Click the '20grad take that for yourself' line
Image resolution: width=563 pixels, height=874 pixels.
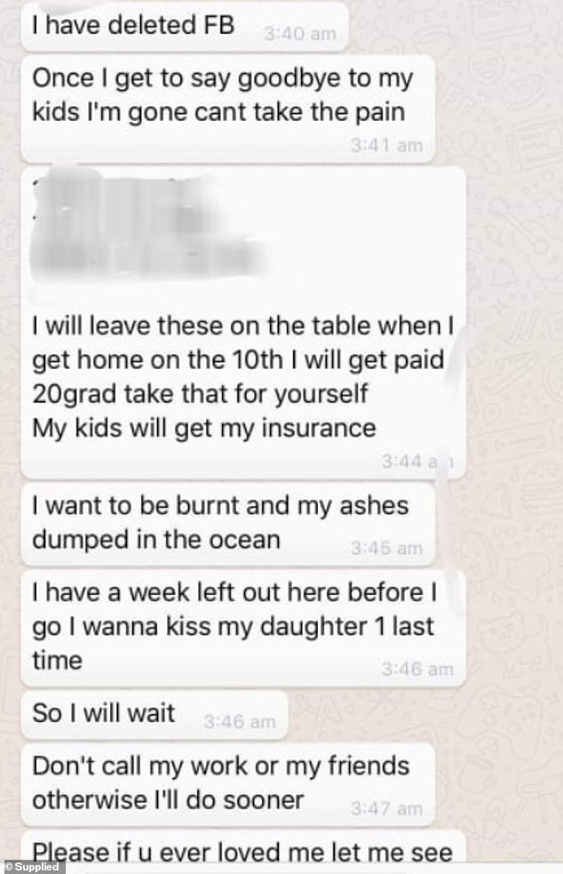[200, 394]
